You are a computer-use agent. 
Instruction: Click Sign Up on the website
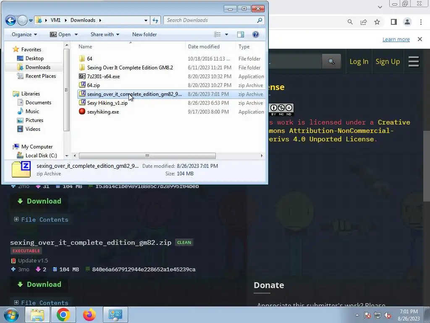(x=388, y=61)
